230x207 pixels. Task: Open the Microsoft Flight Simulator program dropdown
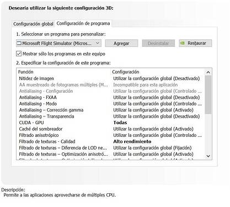click(x=58, y=43)
